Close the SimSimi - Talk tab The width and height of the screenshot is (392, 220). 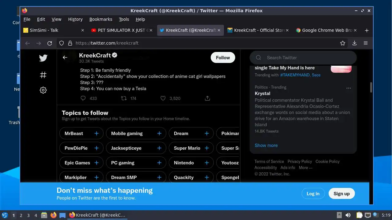point(82,30)
